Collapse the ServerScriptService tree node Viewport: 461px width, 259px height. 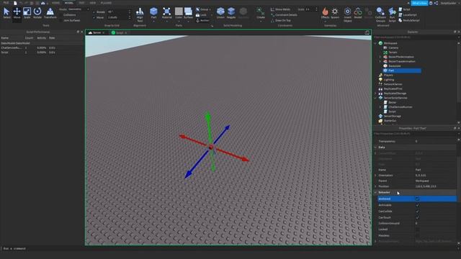pos(375,98)
